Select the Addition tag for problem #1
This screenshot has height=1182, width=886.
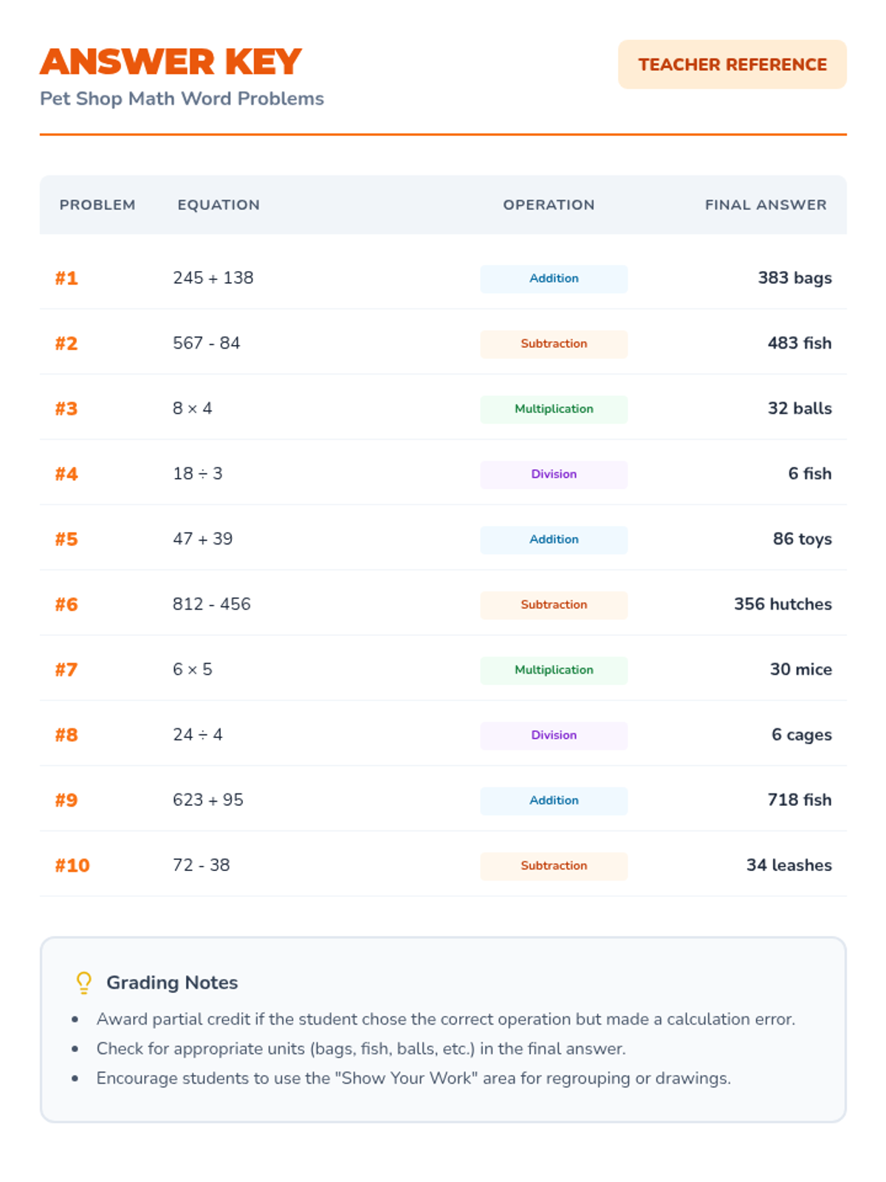click(x=554, y=279)
